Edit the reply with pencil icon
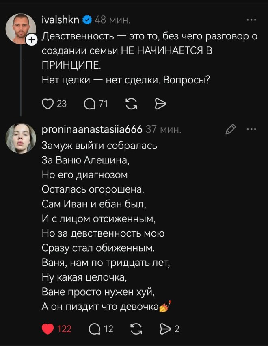268x346 pixels. click(x=231, y=129)
